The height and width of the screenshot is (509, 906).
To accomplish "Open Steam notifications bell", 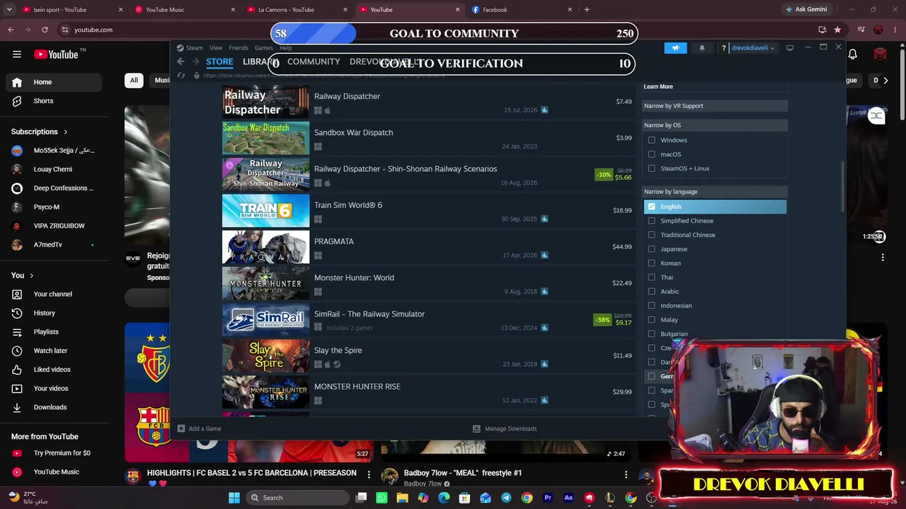I will pyautogui.click(x=702, y=48).
